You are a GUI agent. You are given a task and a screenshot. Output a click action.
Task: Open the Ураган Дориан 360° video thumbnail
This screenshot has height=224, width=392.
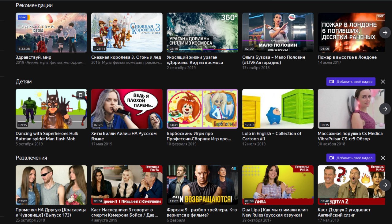[x=202, y=32]
